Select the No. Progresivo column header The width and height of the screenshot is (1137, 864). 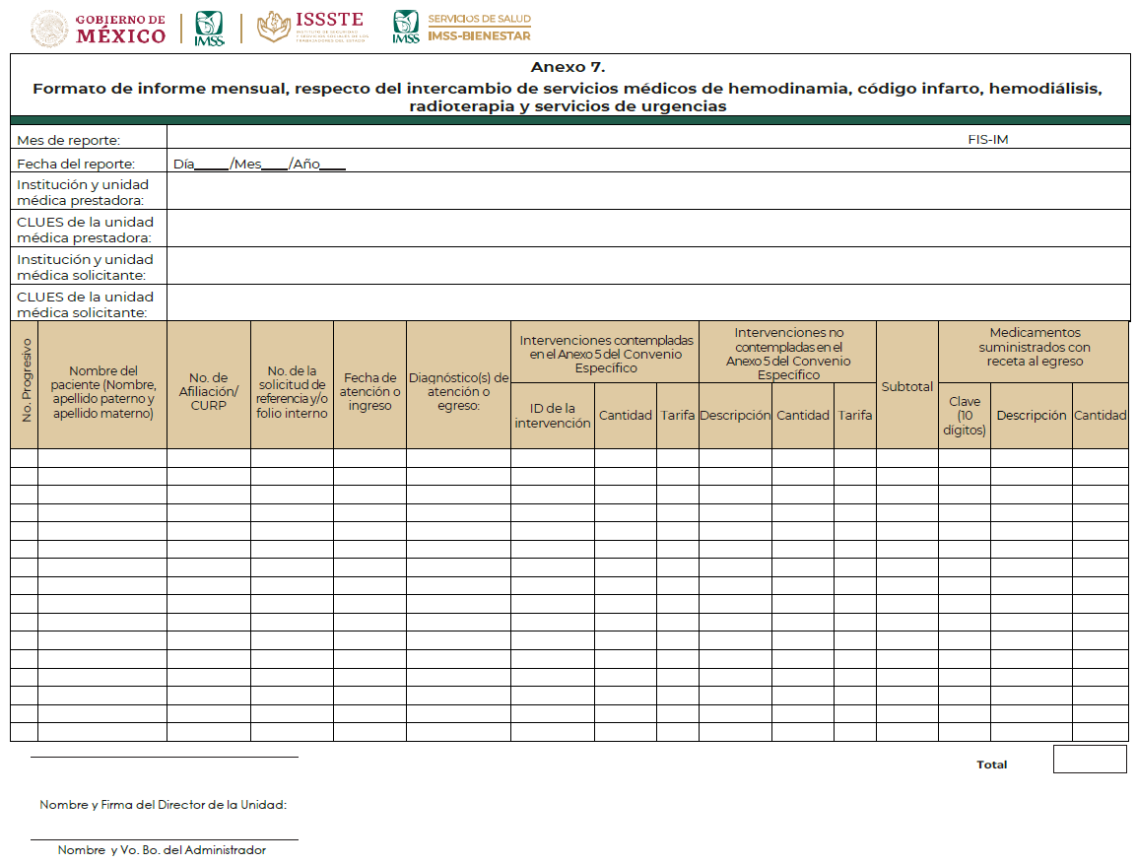[25, 385]
